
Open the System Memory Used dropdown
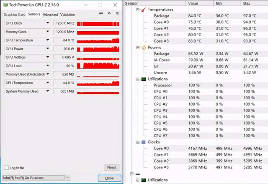tap(48, 91)
